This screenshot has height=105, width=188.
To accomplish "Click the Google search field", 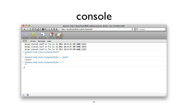I will pyautogui.click(x=151, y=29).
